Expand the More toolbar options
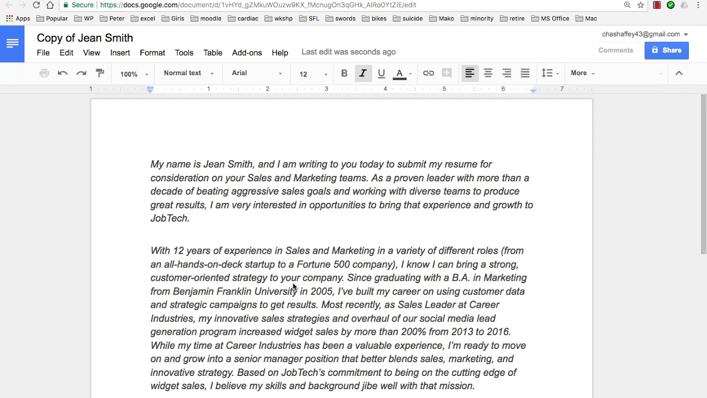This screenshot has height=398, width=707. [583, 73]
